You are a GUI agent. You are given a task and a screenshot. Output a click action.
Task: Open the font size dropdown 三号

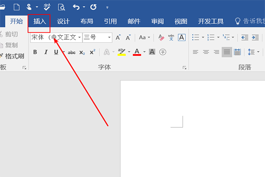[x=97, y=38]
